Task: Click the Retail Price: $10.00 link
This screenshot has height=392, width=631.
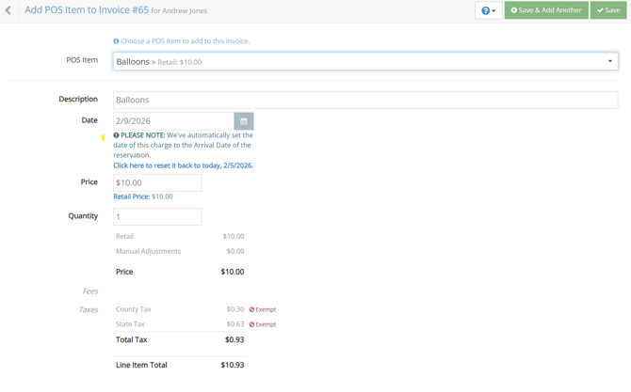Action: tap(143, 196)
